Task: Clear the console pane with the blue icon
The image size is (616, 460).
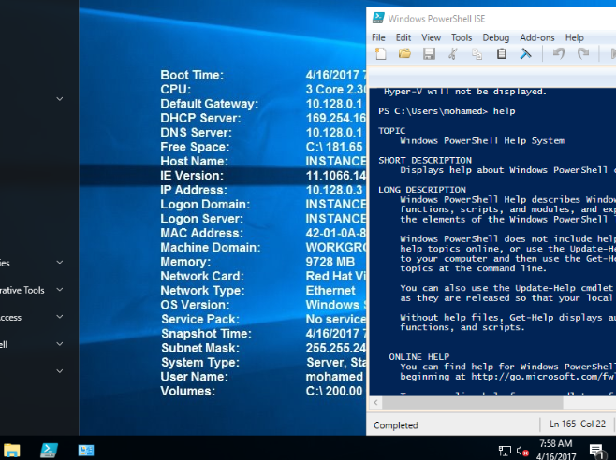Action: click(x=525, y=54)
